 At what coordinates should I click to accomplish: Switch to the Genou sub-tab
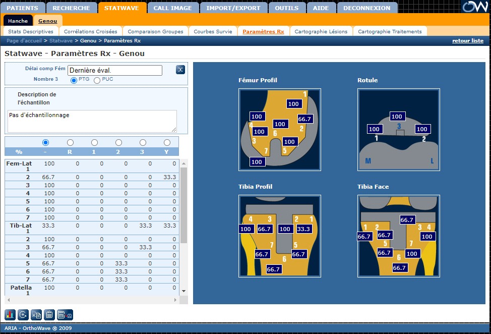coord(48,21)
